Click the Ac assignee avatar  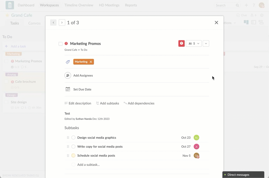(196, 138)
